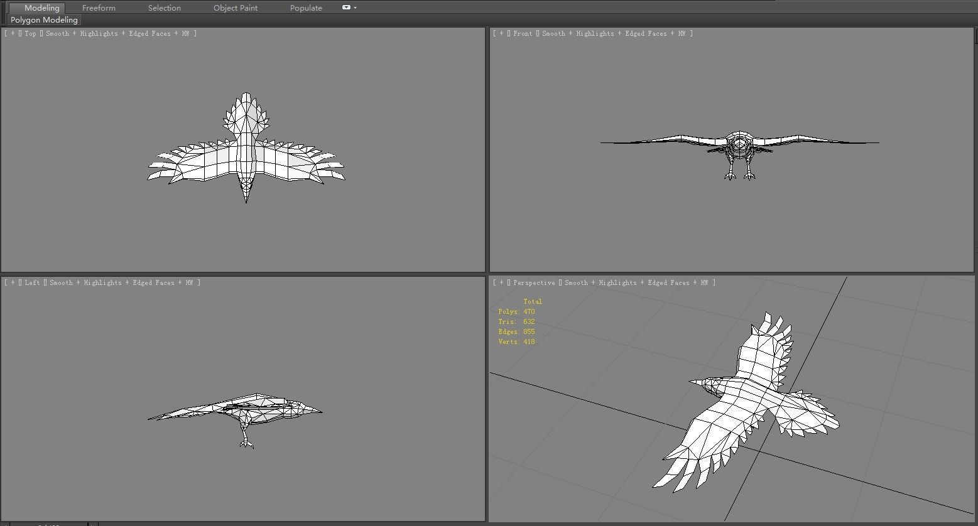Open the Left viewport view-name menu
The image size is (978, 526).
(x=33, y=282)
